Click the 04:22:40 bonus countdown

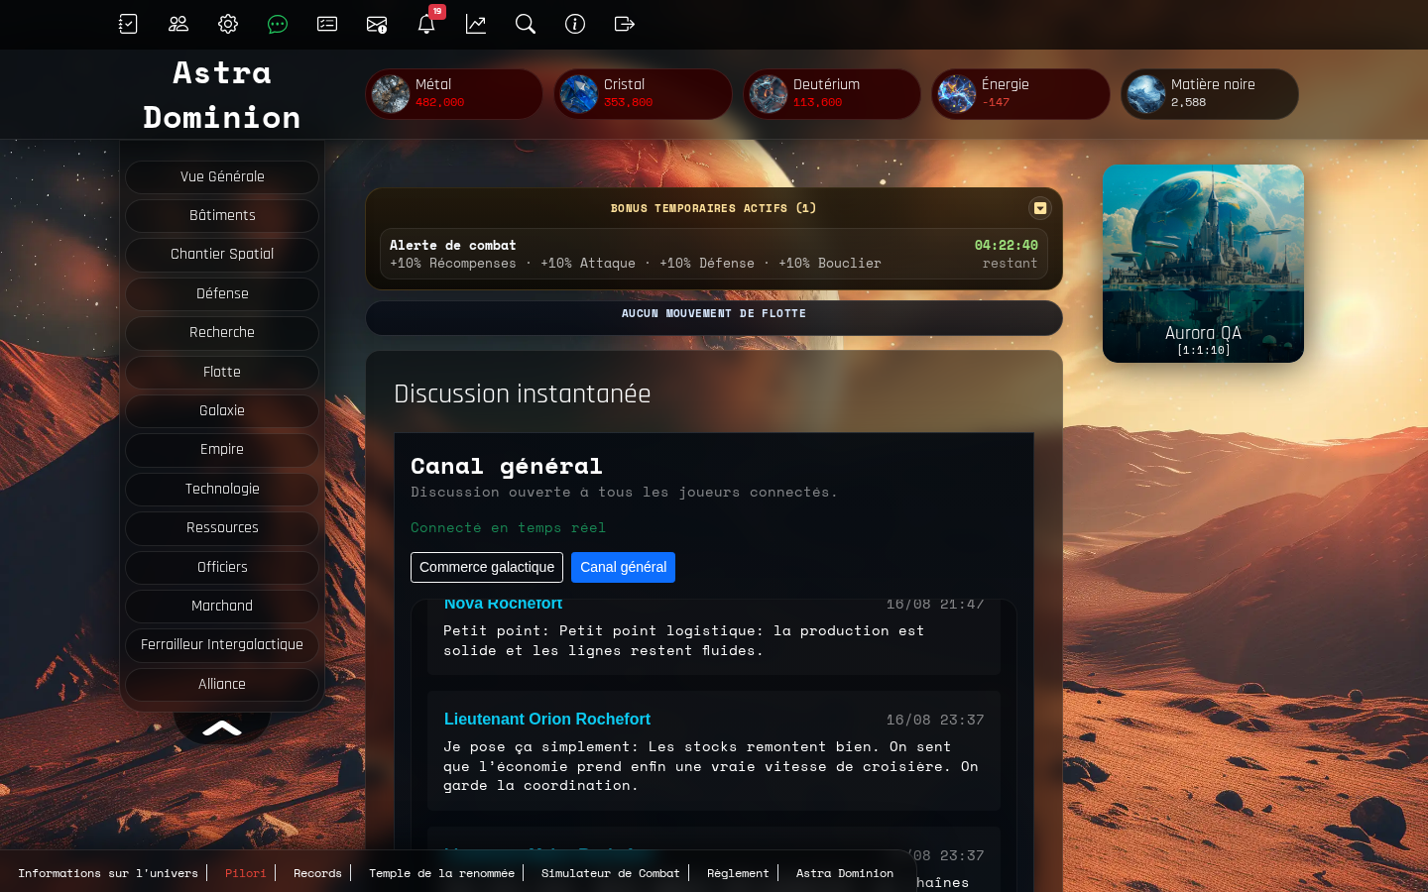click(x=1006, y=246)
